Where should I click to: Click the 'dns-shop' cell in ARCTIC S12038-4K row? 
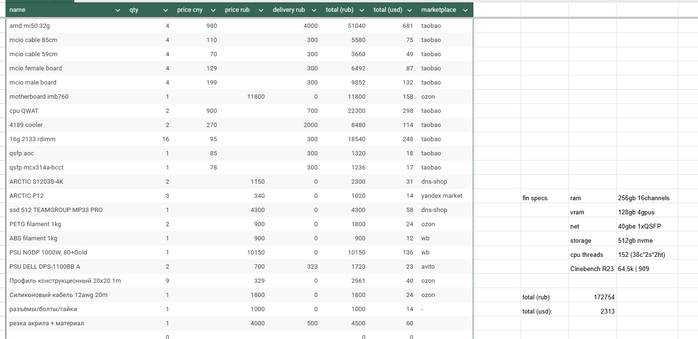(445, 182)
